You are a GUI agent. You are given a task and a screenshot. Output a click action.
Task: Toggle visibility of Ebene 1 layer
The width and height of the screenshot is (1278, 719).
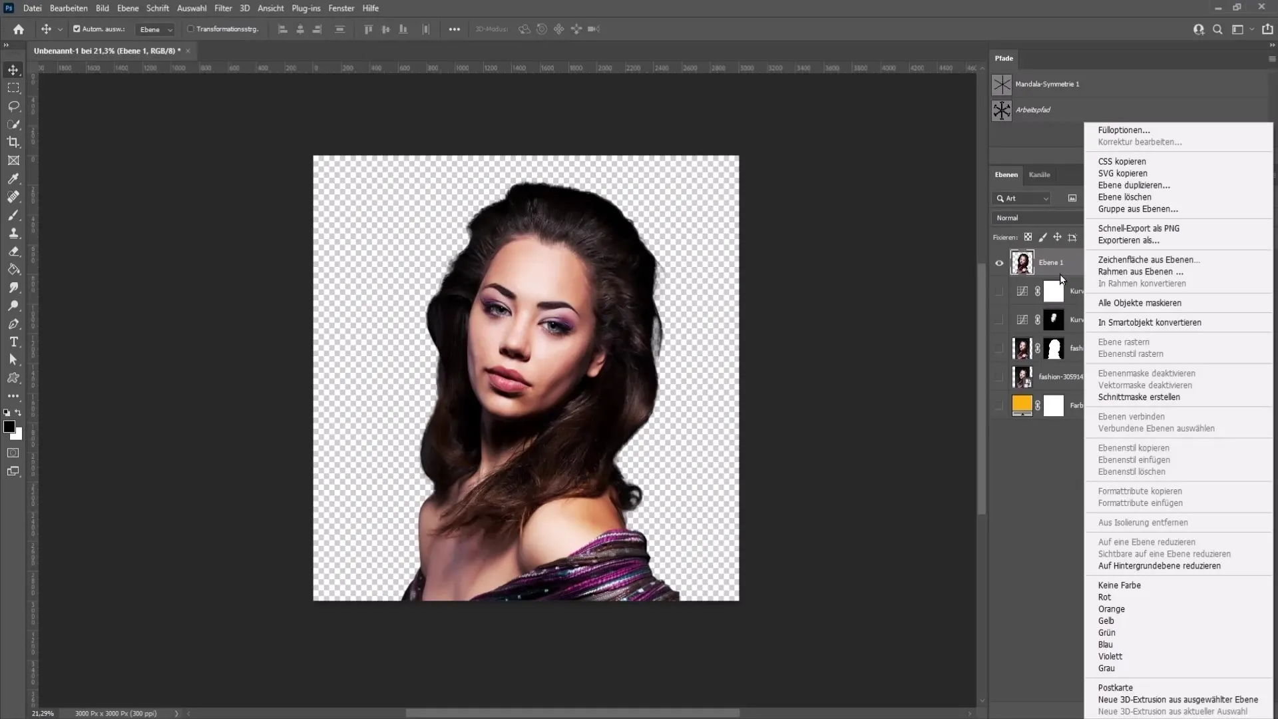click(1000, 262)
